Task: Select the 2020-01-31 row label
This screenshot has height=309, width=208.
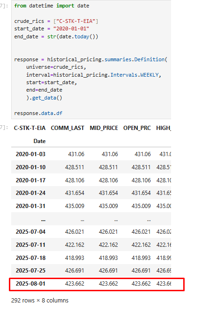Action: tap(30, 206)
